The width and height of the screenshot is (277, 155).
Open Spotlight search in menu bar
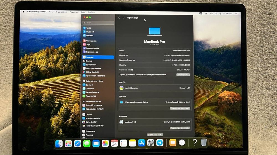point(216,13)
